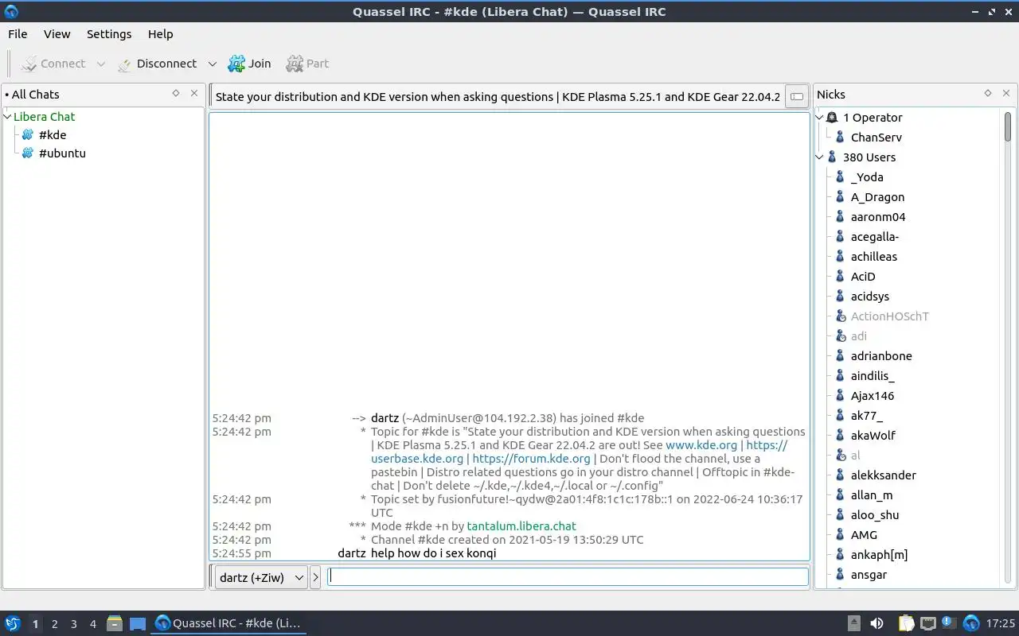
Task: Select away user al in the nick list
Action: (856, 456)
